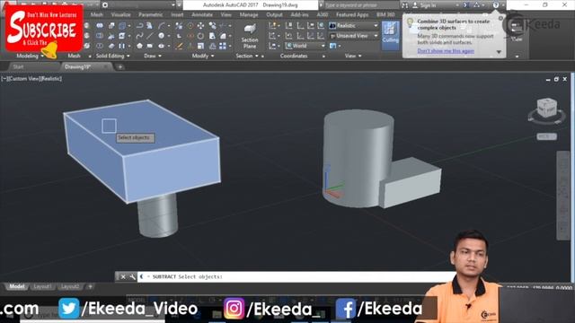Click the Subtract icon in Solid Editing

click(x=100, y=36)
